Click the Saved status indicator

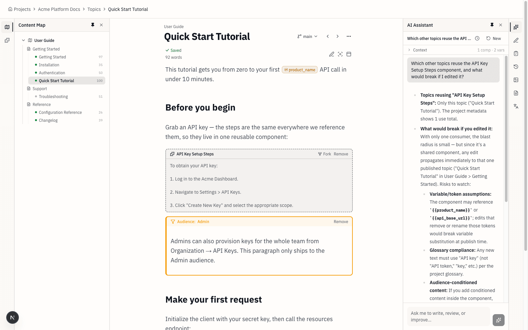click(x=174, y=50)
